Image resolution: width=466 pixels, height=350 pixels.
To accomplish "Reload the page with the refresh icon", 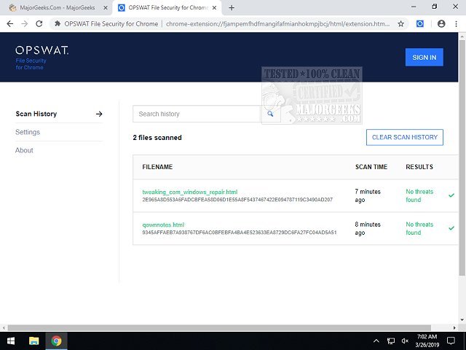I will [x=39, y=24].
